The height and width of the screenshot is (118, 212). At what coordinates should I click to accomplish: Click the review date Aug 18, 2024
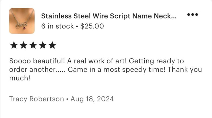tap(92, 99)
